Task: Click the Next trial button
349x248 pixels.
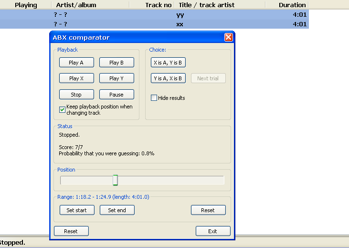Action: tap(208, 78)
